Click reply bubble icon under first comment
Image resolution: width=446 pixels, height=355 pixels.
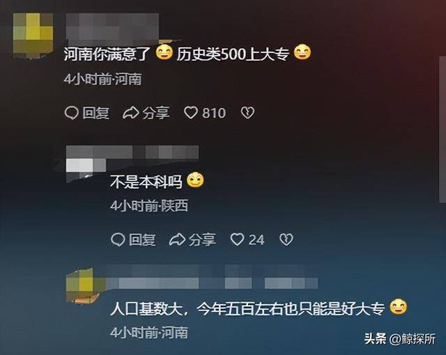71,113
